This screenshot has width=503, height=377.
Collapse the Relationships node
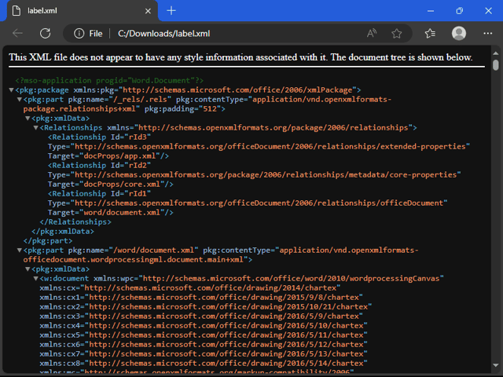(x=36, y=127)
